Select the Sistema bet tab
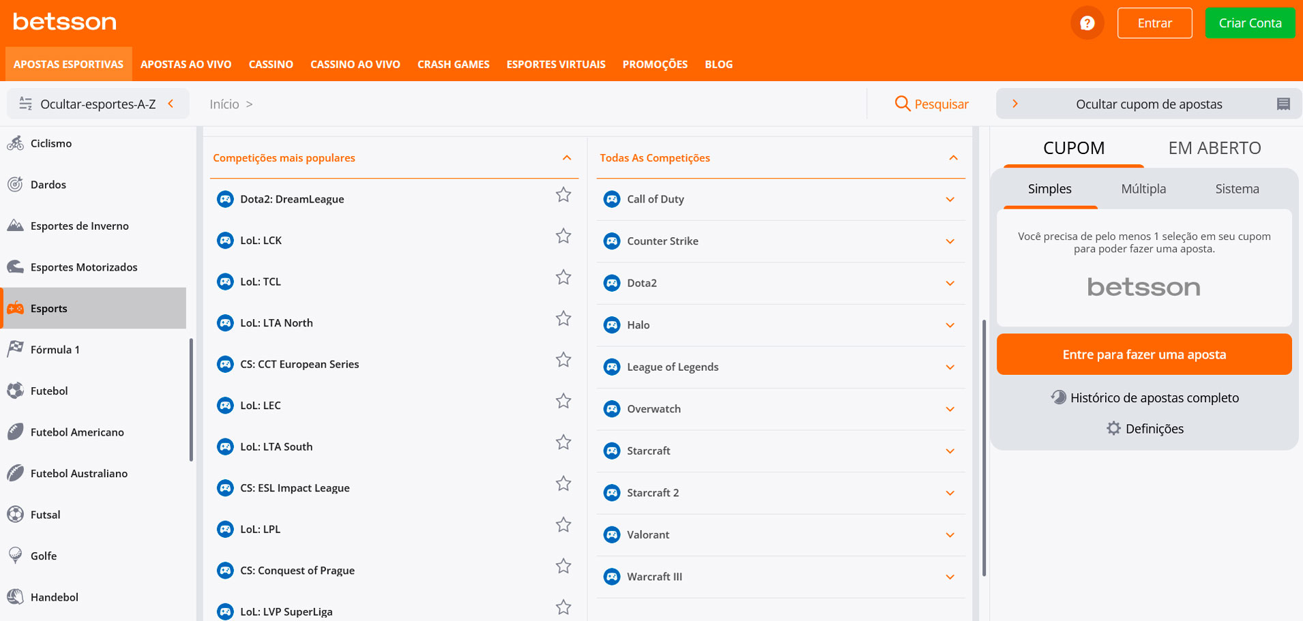1303x621 pixels. click(1237, 189)
